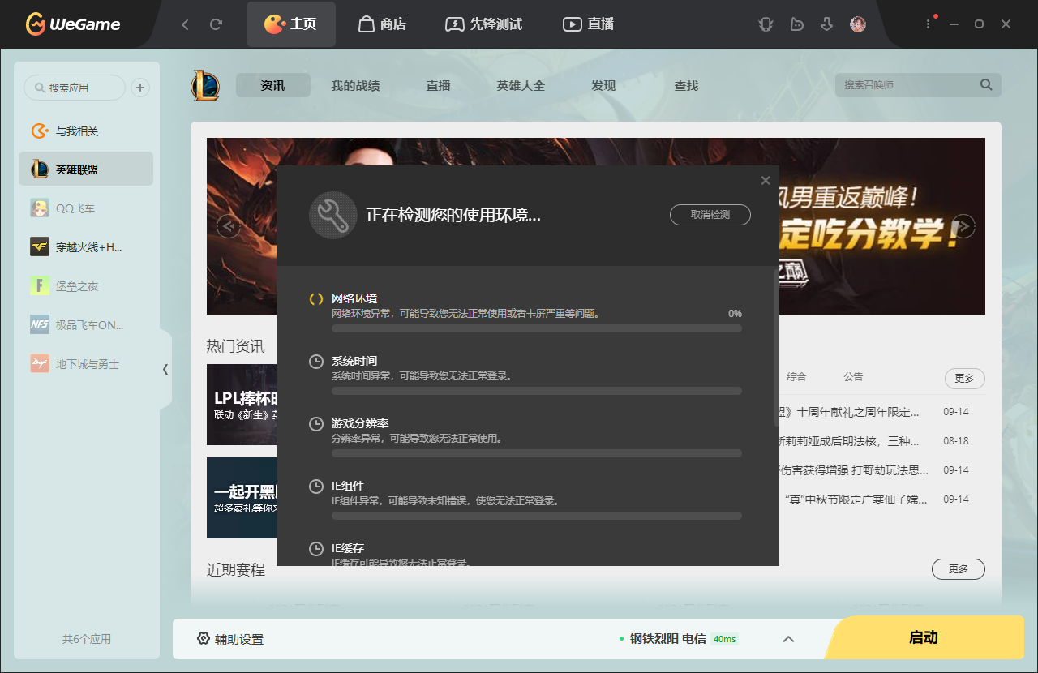
Task: Select QQ飞车 in sidebar
Action: (x=86, y=208)
